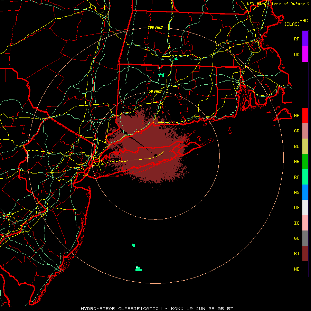Viewport: 311px width, 311px height.
Task: Click the brown BI legend swatch
Action: point(305,254)
